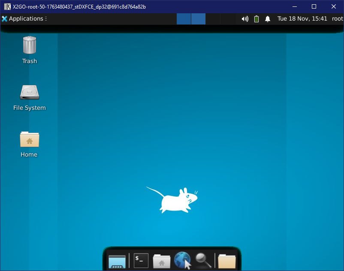Viewport: 344px width, 271px height.
Task: Switch to the third workspace
Action: [213, 19]
